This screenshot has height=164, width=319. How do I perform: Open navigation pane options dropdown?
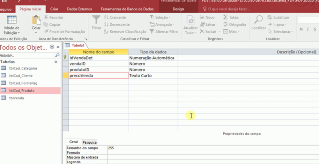coord(52,47)
